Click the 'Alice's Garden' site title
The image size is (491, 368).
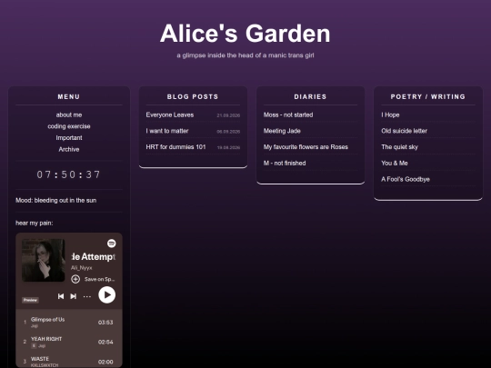[x=245, y=34]
